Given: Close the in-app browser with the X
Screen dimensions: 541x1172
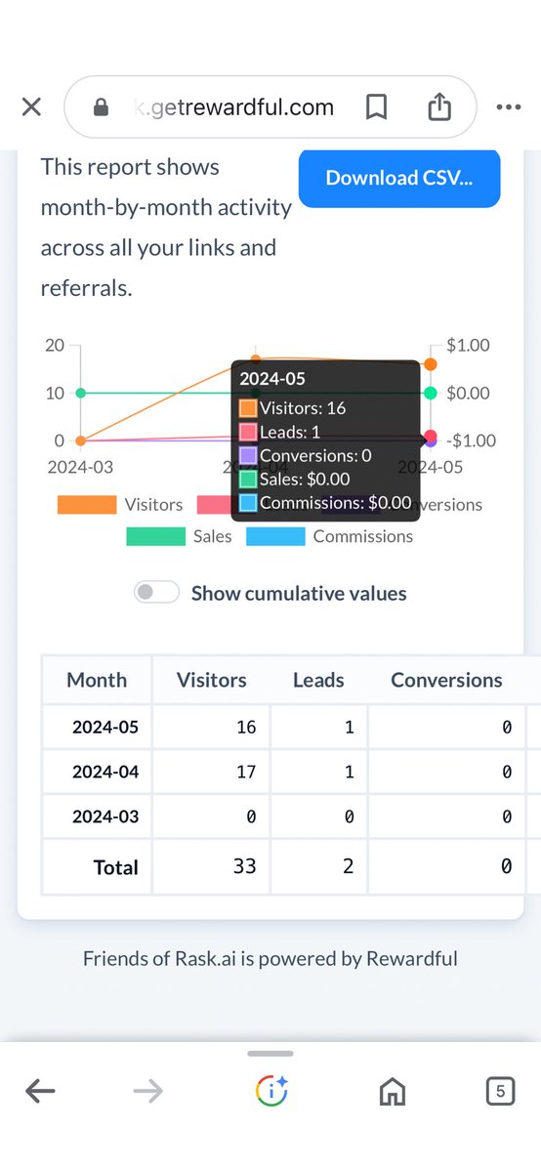Looking at the screenshot, I should pos(31,106).
